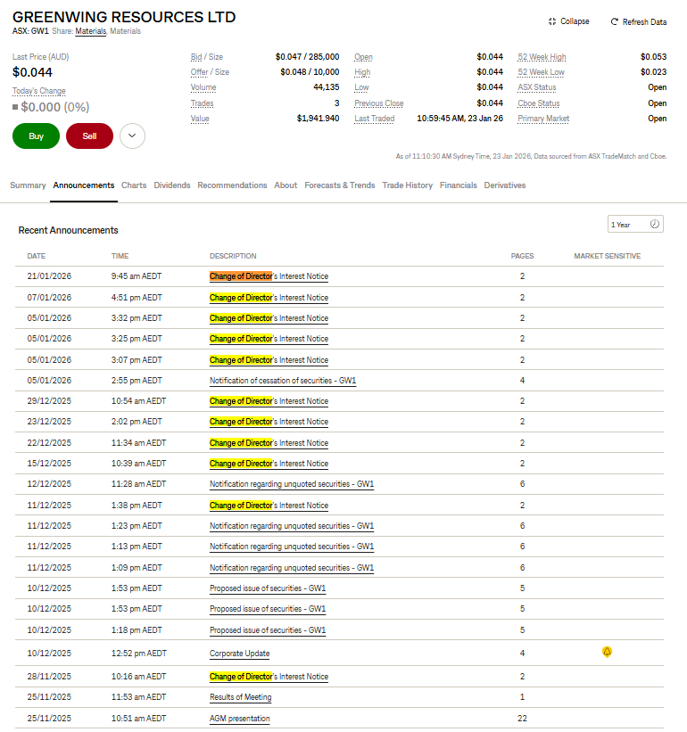Open the 1:23 pm unquoted securities notification

[292, 526]
